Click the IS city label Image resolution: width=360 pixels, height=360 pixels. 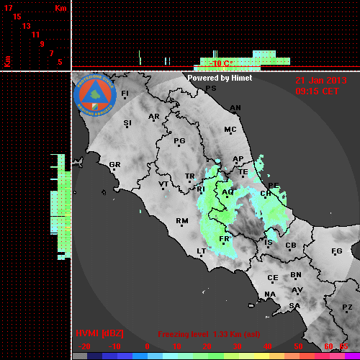[269, 243]
